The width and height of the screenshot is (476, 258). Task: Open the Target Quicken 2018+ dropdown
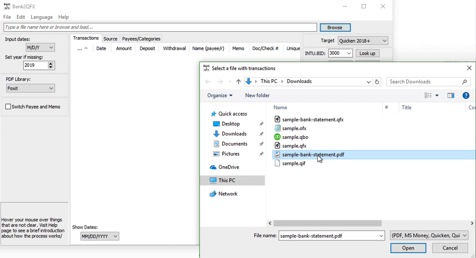(363, 40)
